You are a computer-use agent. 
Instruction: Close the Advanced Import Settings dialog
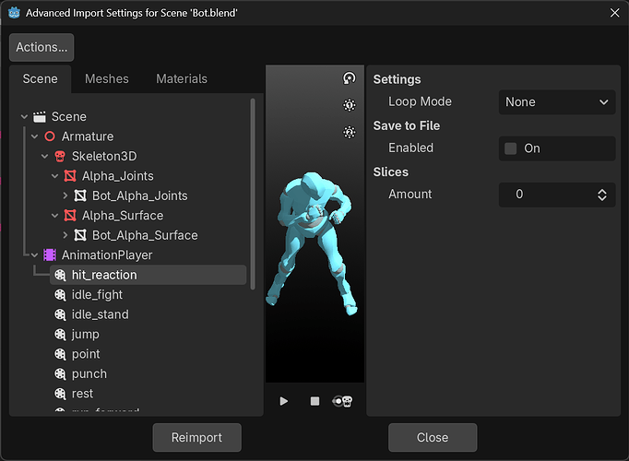[614, 13]
